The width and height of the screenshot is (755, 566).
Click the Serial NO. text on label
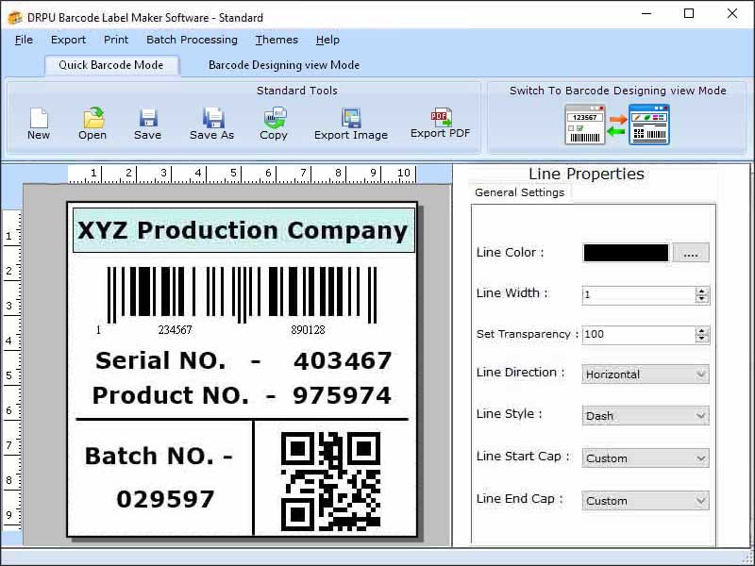[x=160, y=360]
